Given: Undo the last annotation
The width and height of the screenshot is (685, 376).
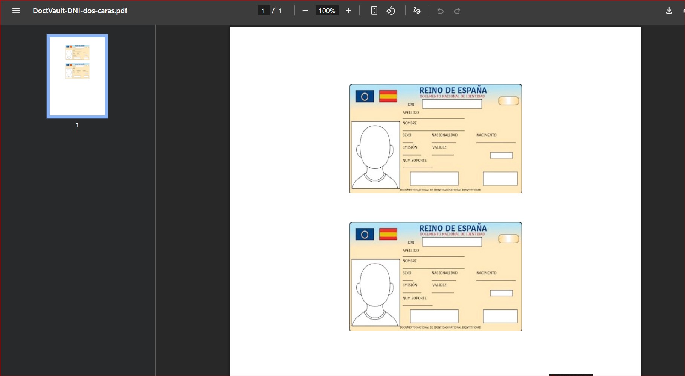Looking at the screenshot, I should [440, 11].
